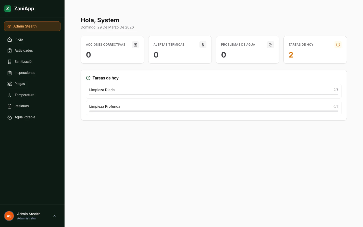363x227 pixels.
Task: Click the Administrator role label
Action: tap(26, 218)
